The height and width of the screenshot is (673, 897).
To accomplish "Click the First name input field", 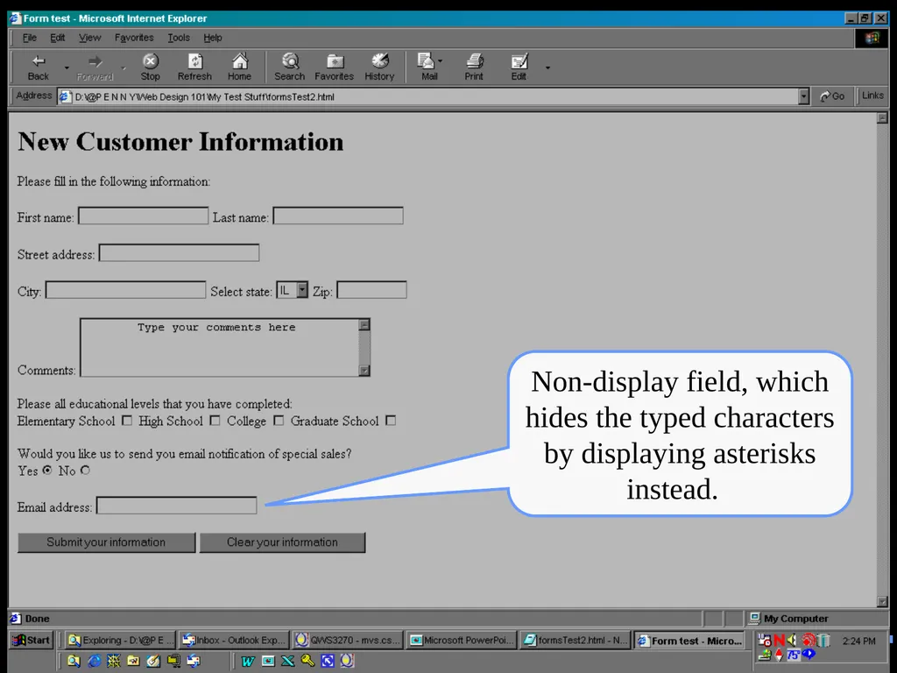I will click(x=143, y=216).
